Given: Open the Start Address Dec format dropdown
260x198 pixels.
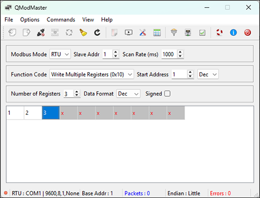Looking at the screenshot, I should click(208, 74).
